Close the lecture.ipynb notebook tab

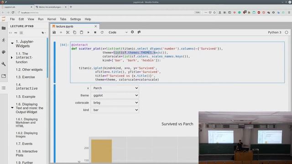click(95, 26)
